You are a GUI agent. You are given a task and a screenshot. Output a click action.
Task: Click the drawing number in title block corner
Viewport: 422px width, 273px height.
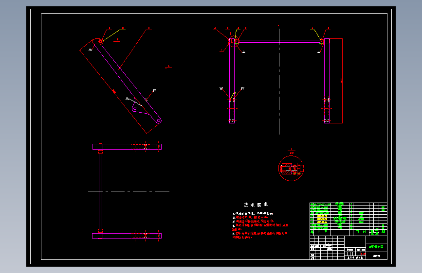[x=377, y=256]
